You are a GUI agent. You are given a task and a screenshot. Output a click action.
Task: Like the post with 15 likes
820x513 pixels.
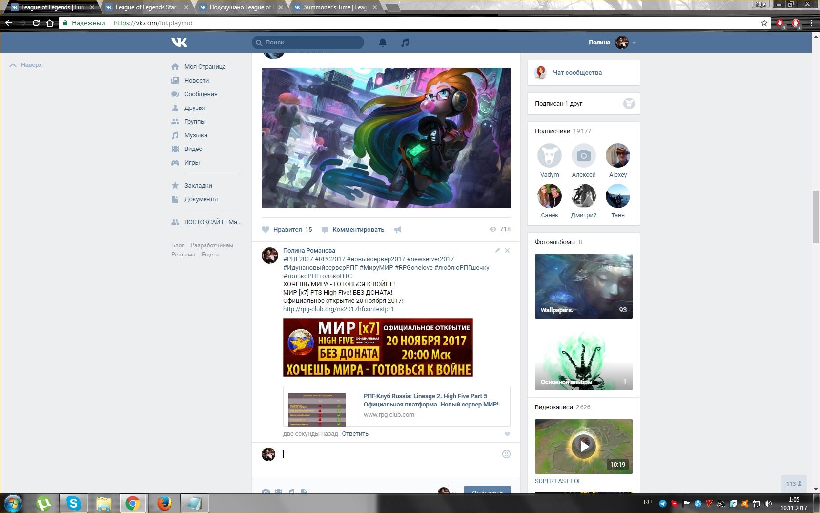click(287, 230)
